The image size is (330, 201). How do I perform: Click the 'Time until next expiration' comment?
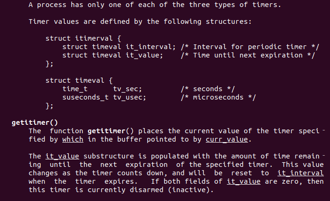[x=247, y=55]
